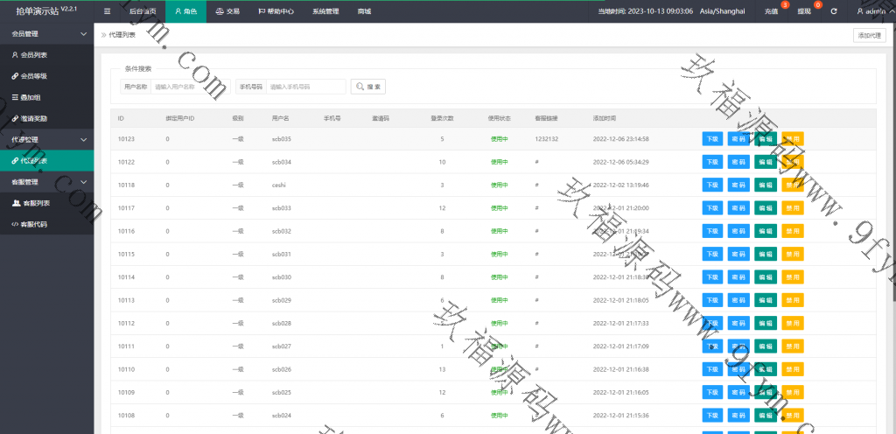Open 客服列表 in the sidebar
Image resolution: width=896 pixels, height=434 pixels.
tap(34, 203)
